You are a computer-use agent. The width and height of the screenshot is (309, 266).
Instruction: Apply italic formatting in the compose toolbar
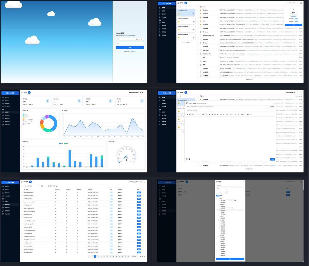200,114
